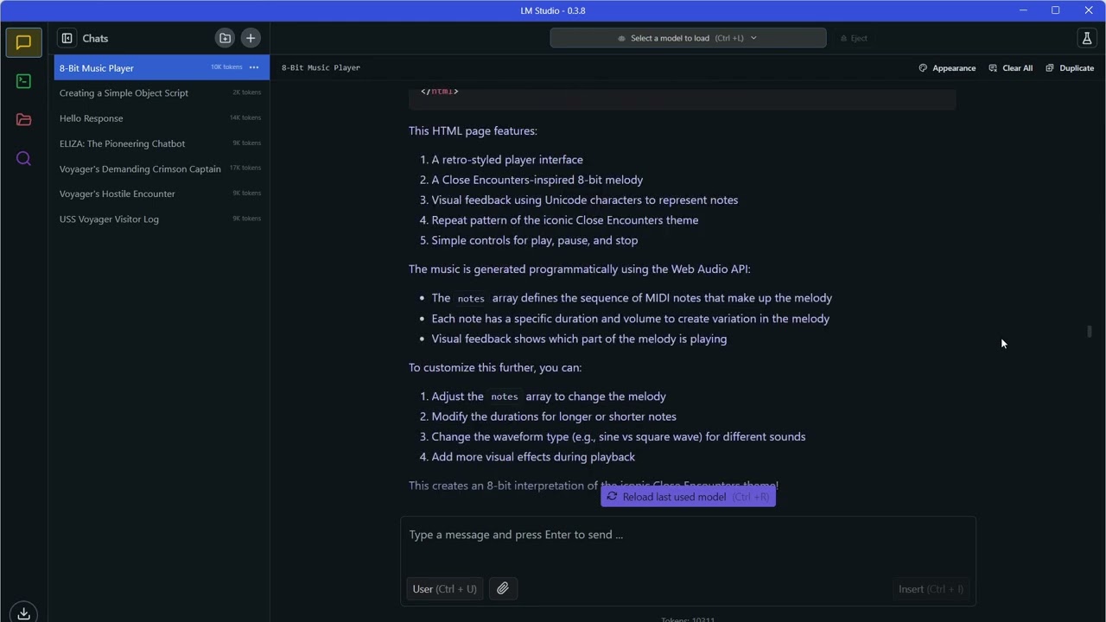
Task: Open Creating a Simple Object Script chat
Action: (162, 92)
